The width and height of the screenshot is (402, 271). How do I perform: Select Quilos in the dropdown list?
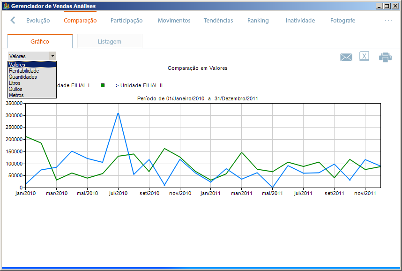click(x=15, y=89)
